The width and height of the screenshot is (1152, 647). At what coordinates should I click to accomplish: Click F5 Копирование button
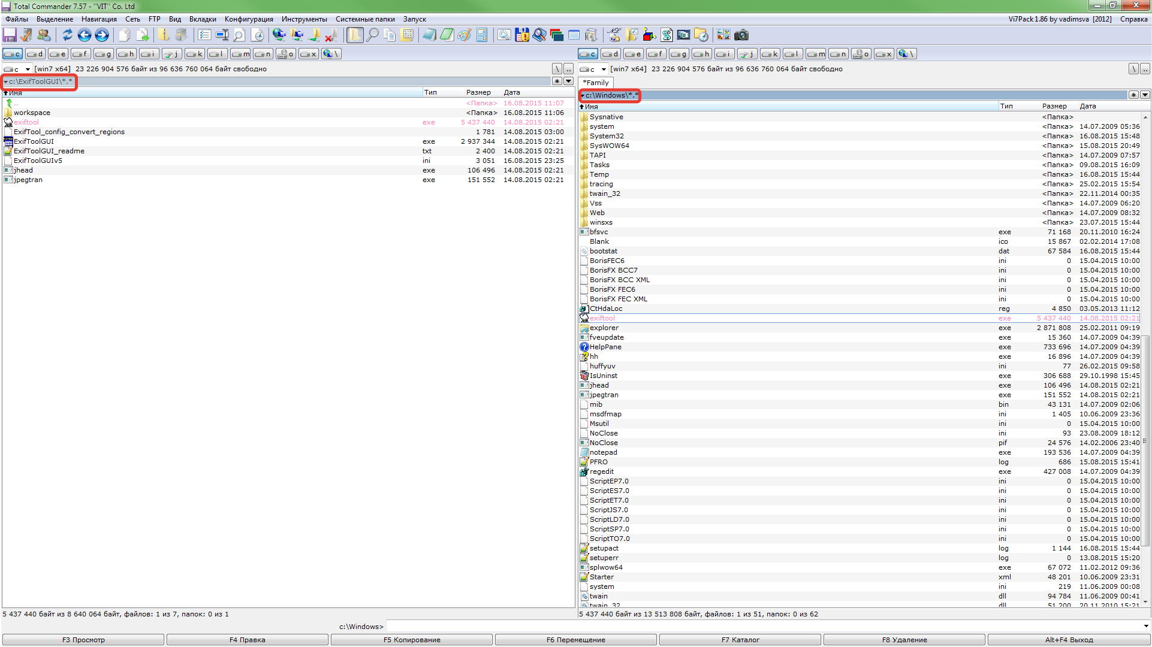point(412,640)
